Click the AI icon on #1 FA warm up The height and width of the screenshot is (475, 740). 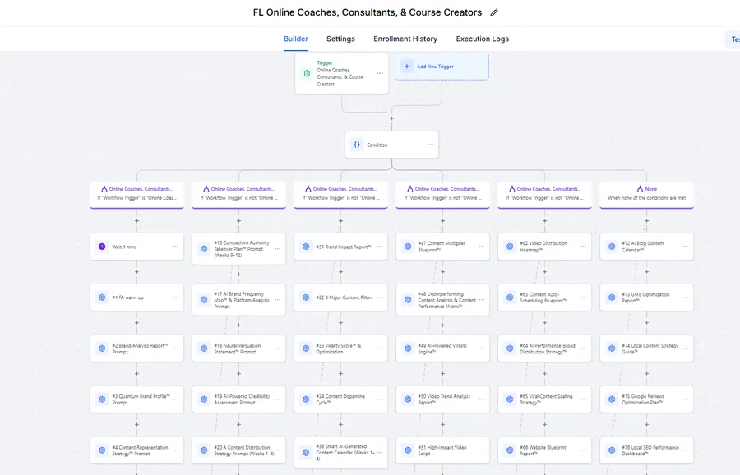click(x=102, y=297)
